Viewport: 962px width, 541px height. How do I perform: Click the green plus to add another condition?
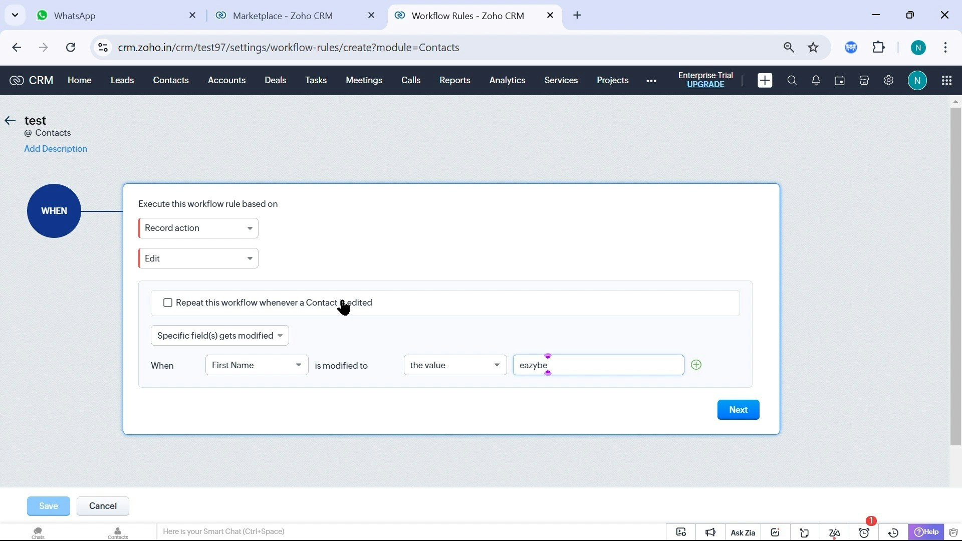click(696, 365)
